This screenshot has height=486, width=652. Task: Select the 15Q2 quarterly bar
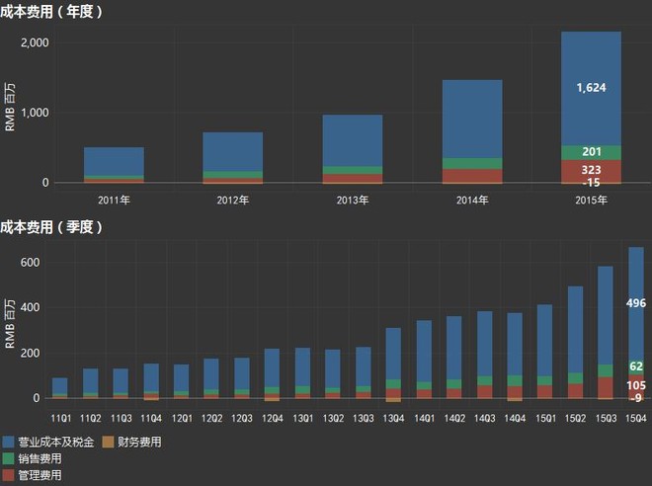[576, 342]
